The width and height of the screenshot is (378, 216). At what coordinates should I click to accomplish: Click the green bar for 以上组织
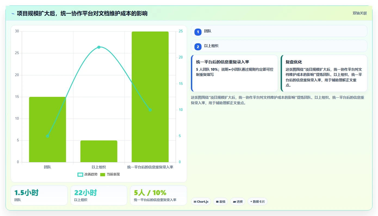(x=99, y=151)
